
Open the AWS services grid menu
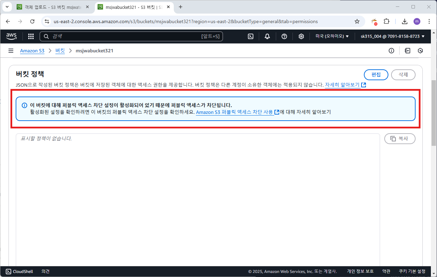[31, 36]
